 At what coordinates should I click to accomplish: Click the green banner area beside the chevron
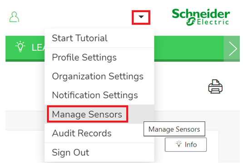189,48
